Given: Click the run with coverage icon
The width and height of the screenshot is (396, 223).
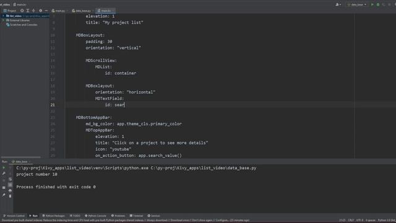Looking at the screenshot, I should coord(384,4).
